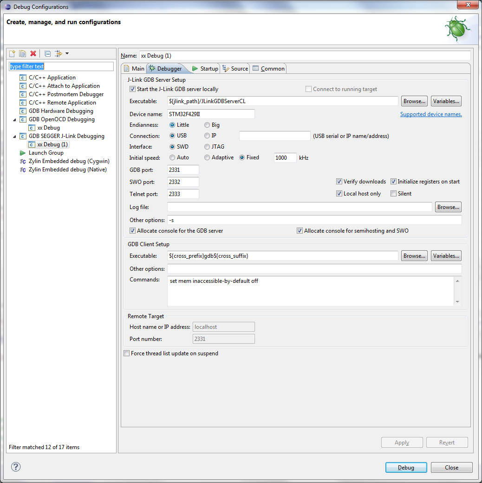The width and height of the screenshot is (482, 483).
Task: Toggle Start the J-Link GDB server locally
Action: pos(132,89)
